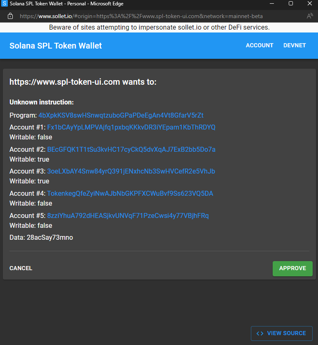
Task: Click the lock icon in the address bar
Action: click(10, 16)
